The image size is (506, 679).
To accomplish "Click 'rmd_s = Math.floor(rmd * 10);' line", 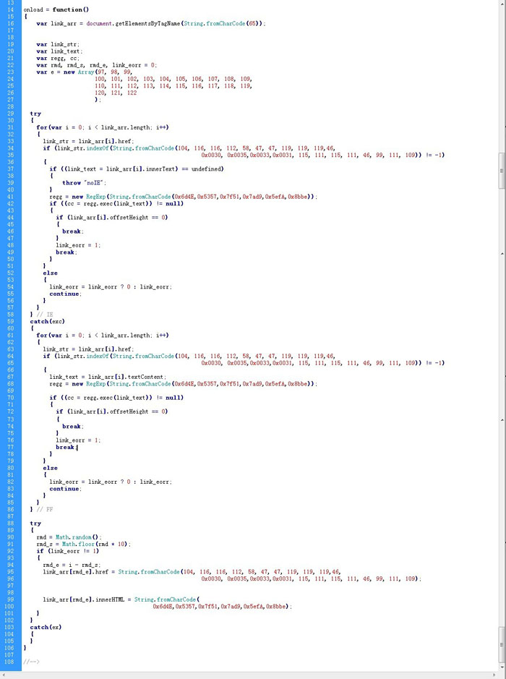I will click(x=84, y=544).
